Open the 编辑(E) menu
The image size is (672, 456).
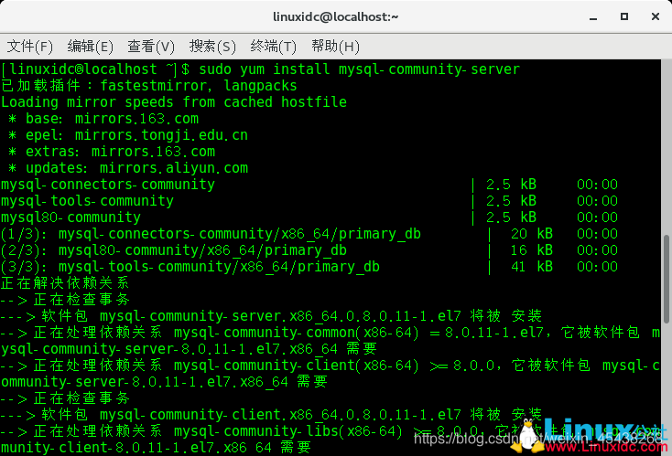91,47
